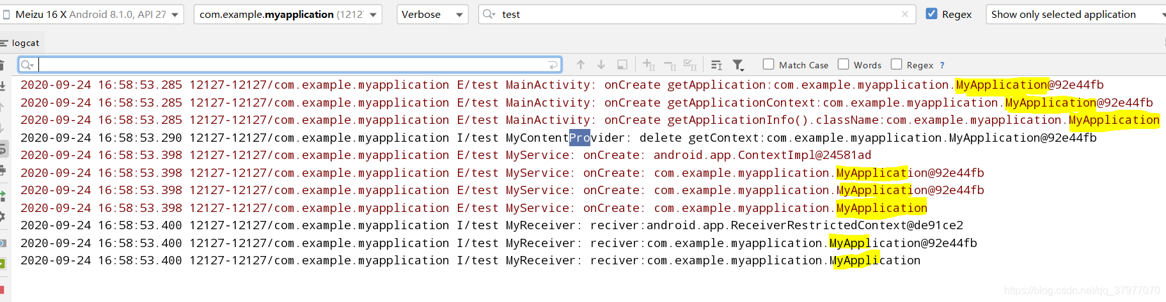This screenshot has width=1166, height=302.
Task: Click the clear logcat trash icon
Action: pos(2,65)
